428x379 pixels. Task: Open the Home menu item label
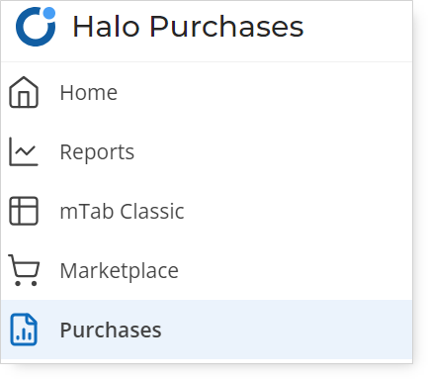click(x=88, y=92)
